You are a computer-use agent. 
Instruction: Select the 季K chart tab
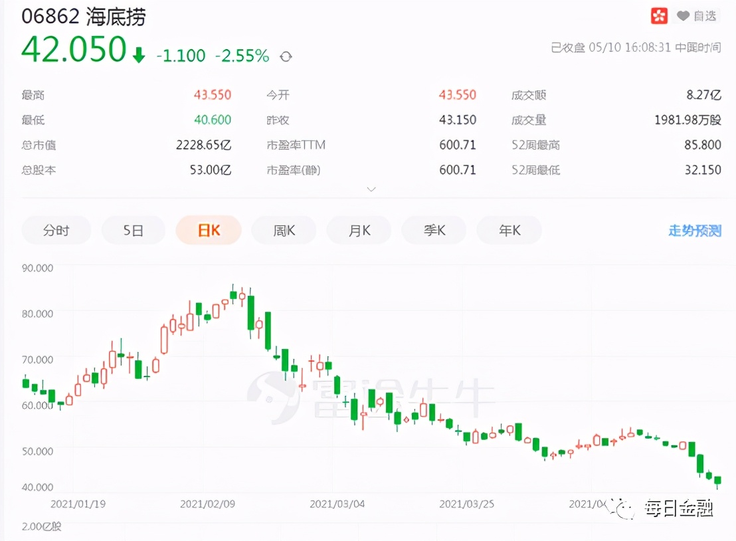[x=434, y=230]
